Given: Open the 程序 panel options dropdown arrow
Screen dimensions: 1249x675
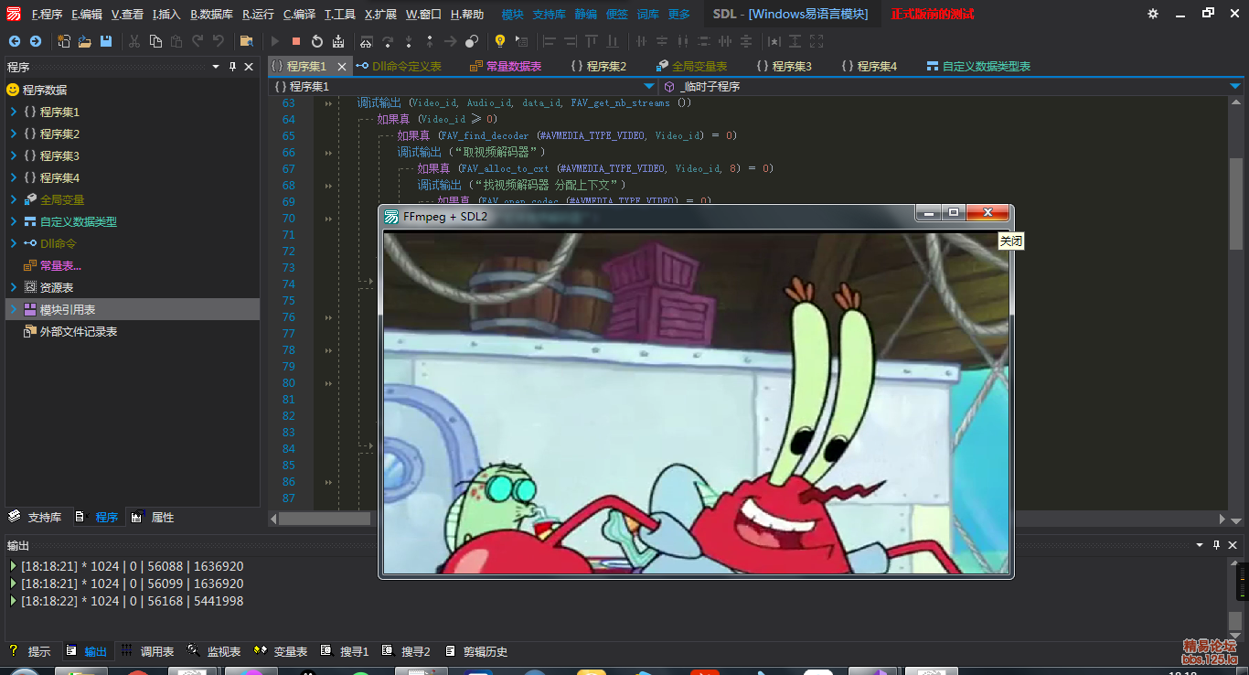Looking at the screenshot, I should (x=216, y=67).
